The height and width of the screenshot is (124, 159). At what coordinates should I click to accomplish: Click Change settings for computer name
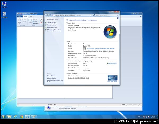tap(112, 63)
